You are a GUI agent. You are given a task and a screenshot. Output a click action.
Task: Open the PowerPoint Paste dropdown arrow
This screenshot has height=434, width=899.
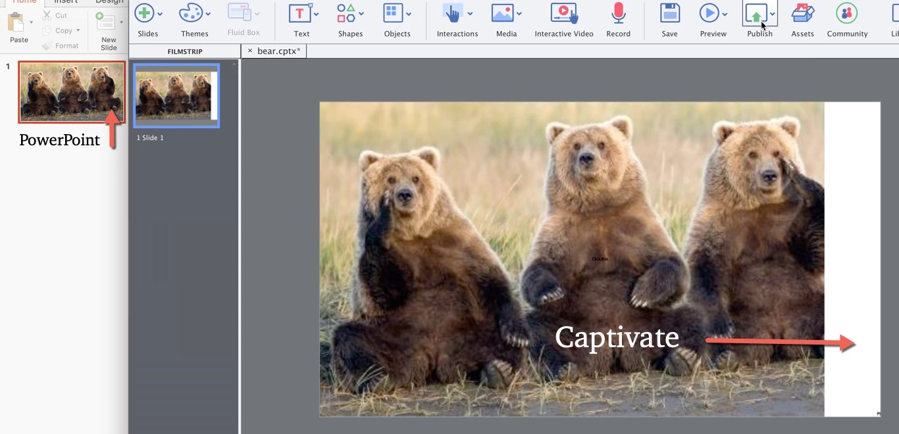(32, 22)
